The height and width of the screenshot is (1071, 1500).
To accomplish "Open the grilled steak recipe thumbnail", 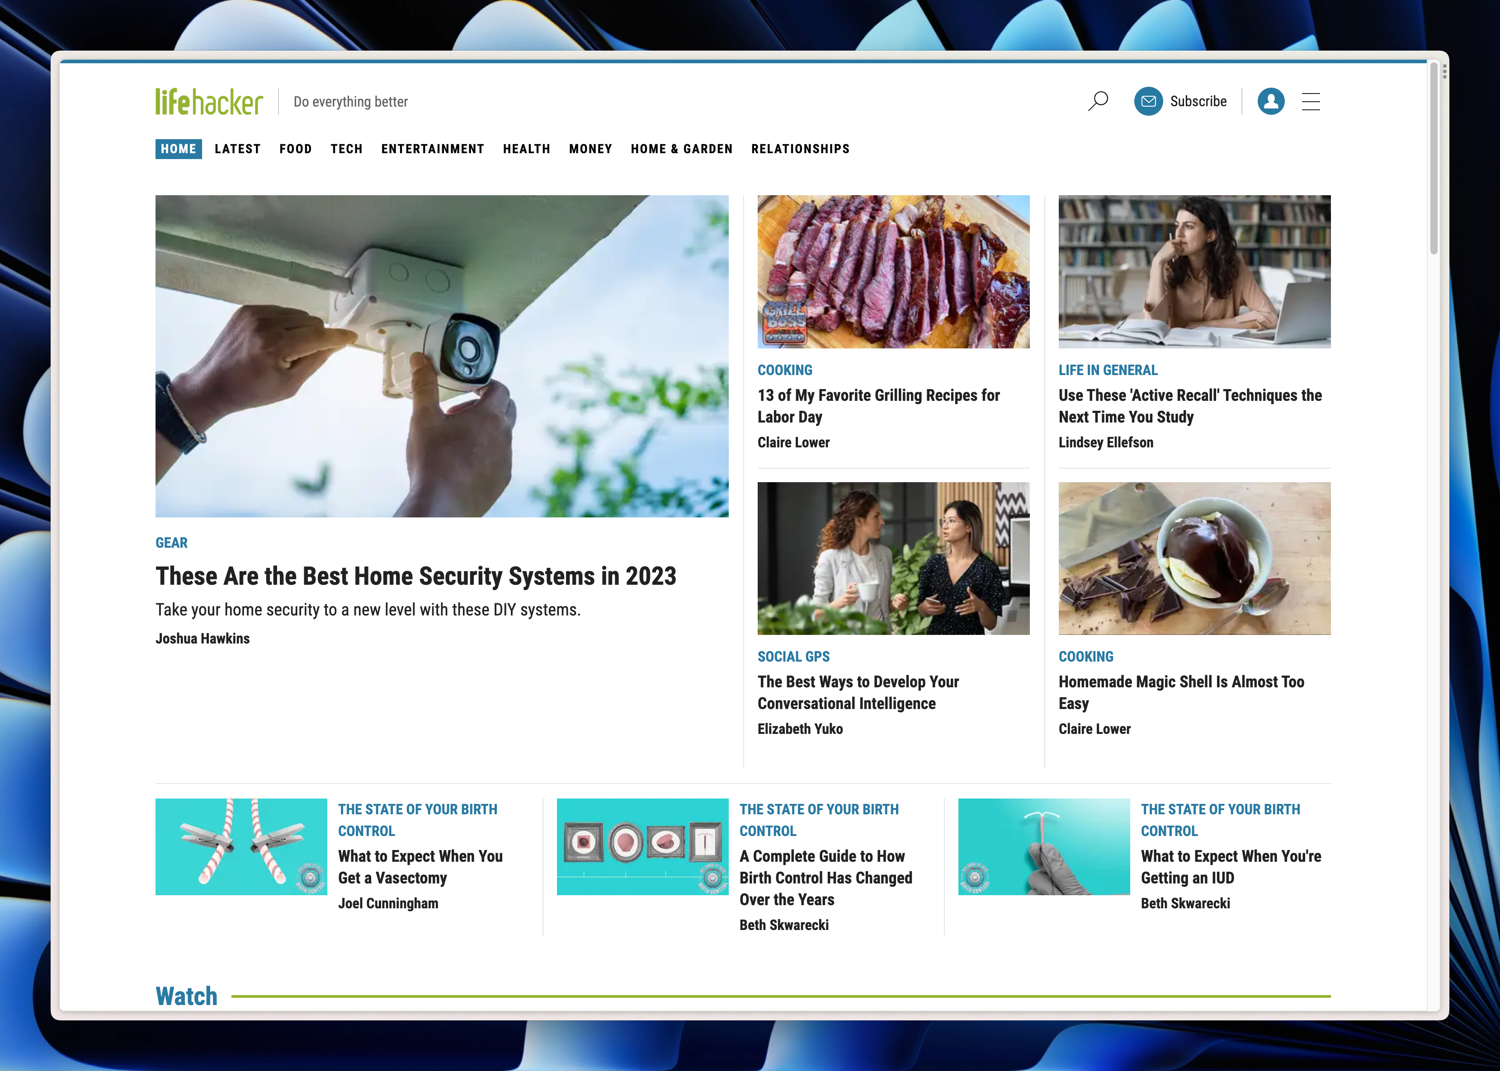I will pos(893,272).
